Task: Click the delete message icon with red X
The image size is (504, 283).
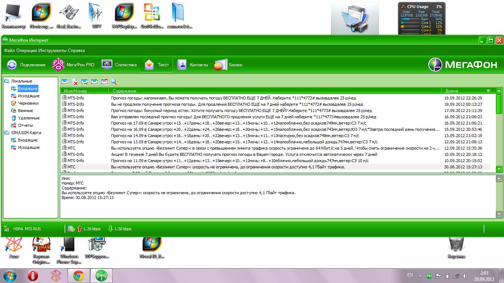Action: coord(75,82)
